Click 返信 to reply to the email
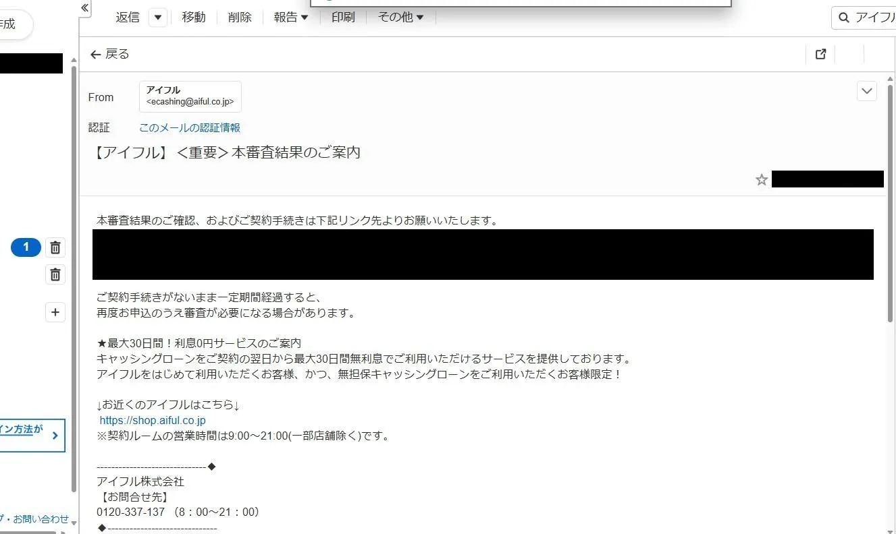 click(128, 18)
